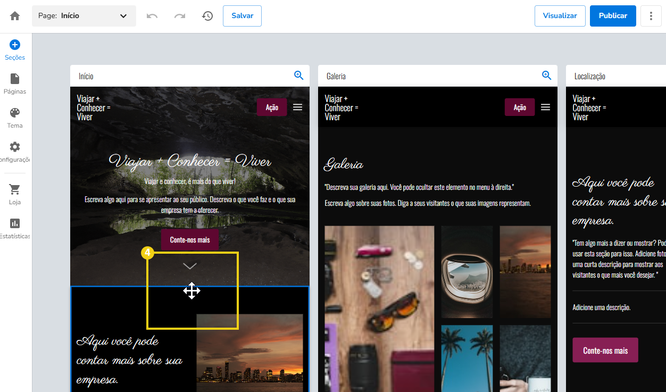Click the Salvar button

pos(242,16)
